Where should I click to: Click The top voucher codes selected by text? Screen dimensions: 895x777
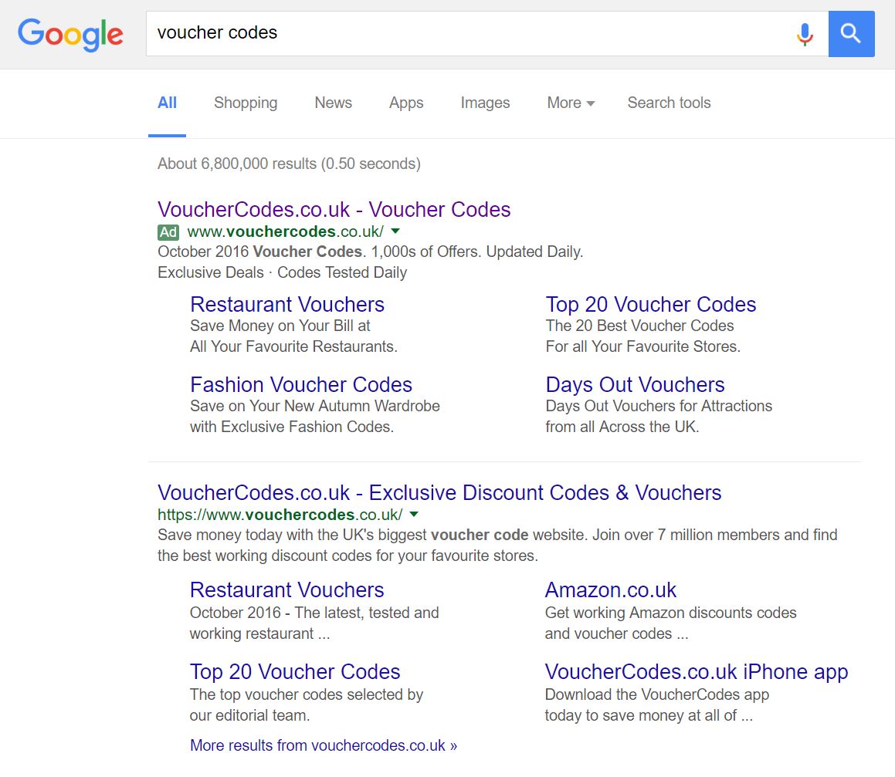[x=307, y=695]
